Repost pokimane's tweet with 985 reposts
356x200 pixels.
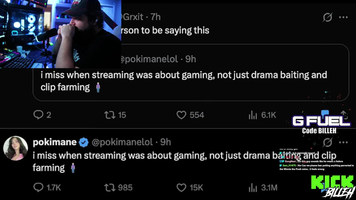pyautogui.click(x=110, y=187)
